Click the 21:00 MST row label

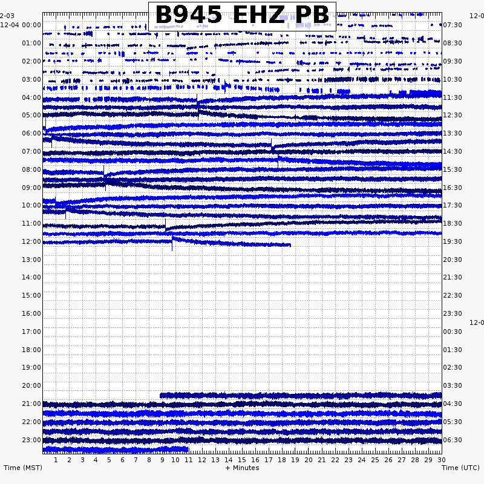click(31, 404)
